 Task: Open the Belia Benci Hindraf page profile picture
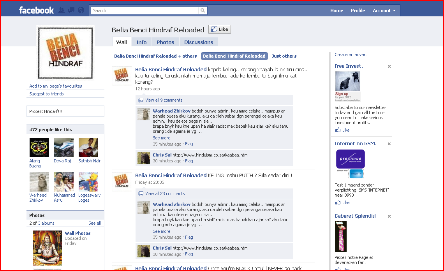[x=65, y=53]
